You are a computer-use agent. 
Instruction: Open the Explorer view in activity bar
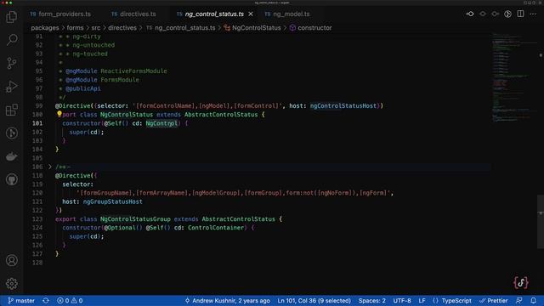11,17
